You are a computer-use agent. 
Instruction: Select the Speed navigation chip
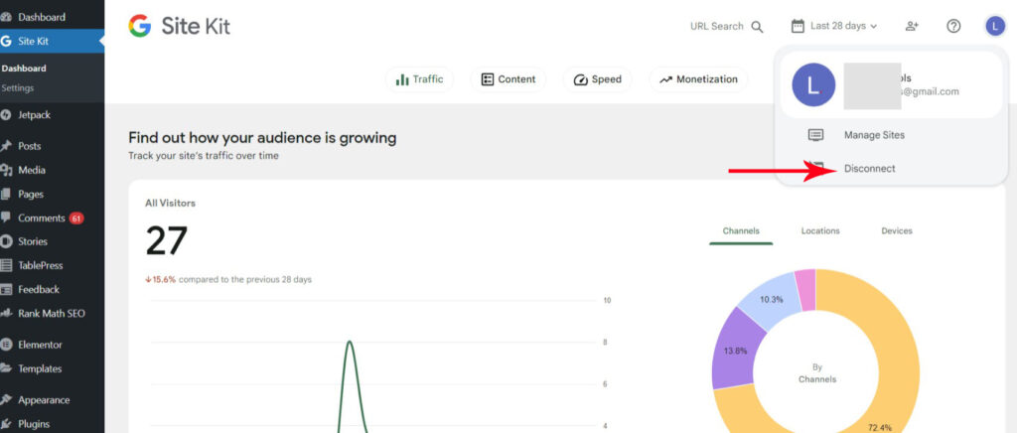point(597,79)
